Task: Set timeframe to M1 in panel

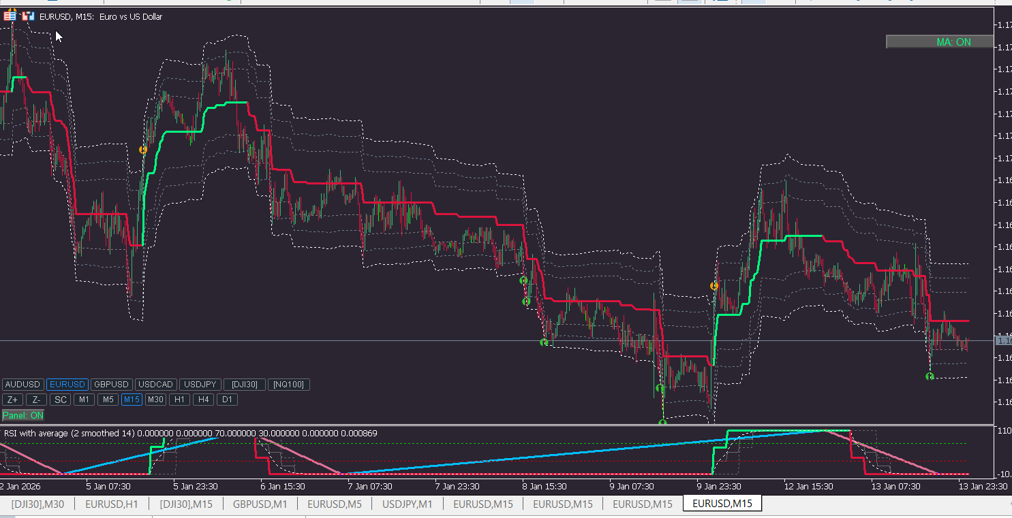Action: 84,400
